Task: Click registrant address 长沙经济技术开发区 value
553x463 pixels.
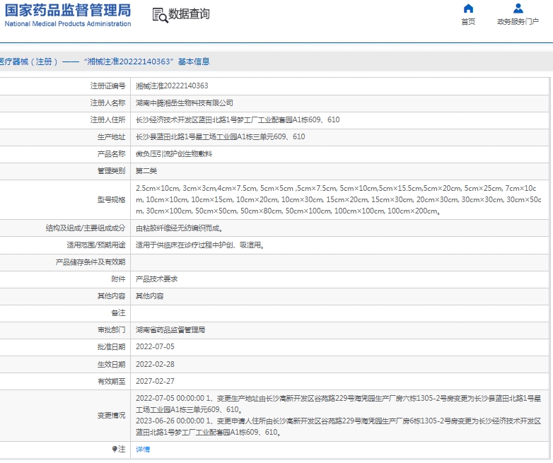Action: 238,119
